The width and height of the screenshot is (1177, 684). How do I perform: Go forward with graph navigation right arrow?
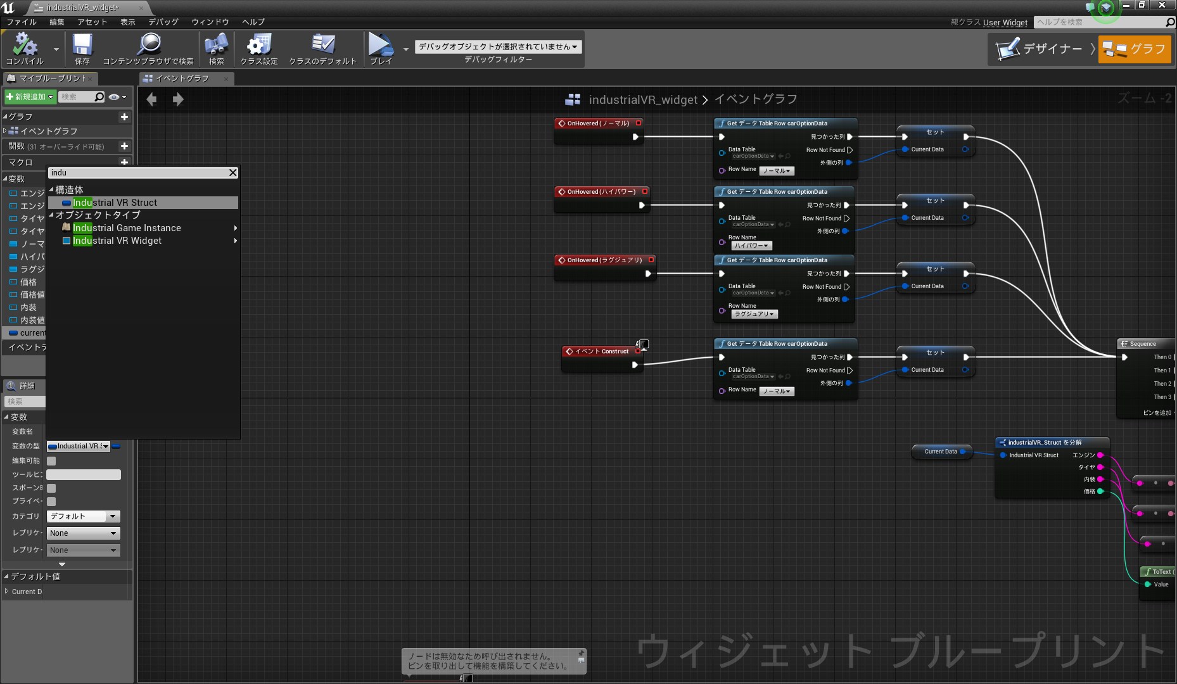click(x=178, y=99)
